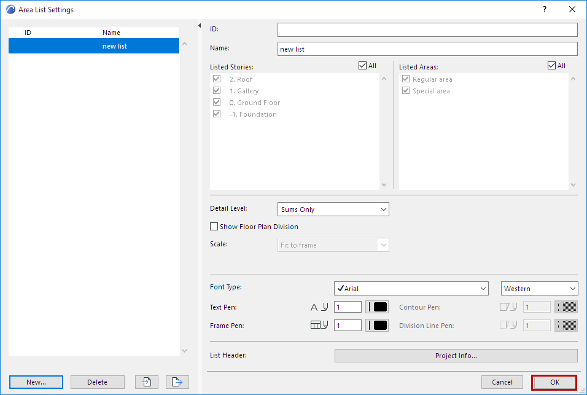The height and width of the screenshot is (395, 587).
Task: Click the Listed Stories scroll up arrow
Action: [384, 79]
